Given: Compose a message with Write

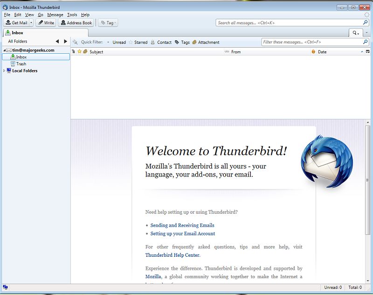Looking at the screenshot, I should [x=46, y=22].
